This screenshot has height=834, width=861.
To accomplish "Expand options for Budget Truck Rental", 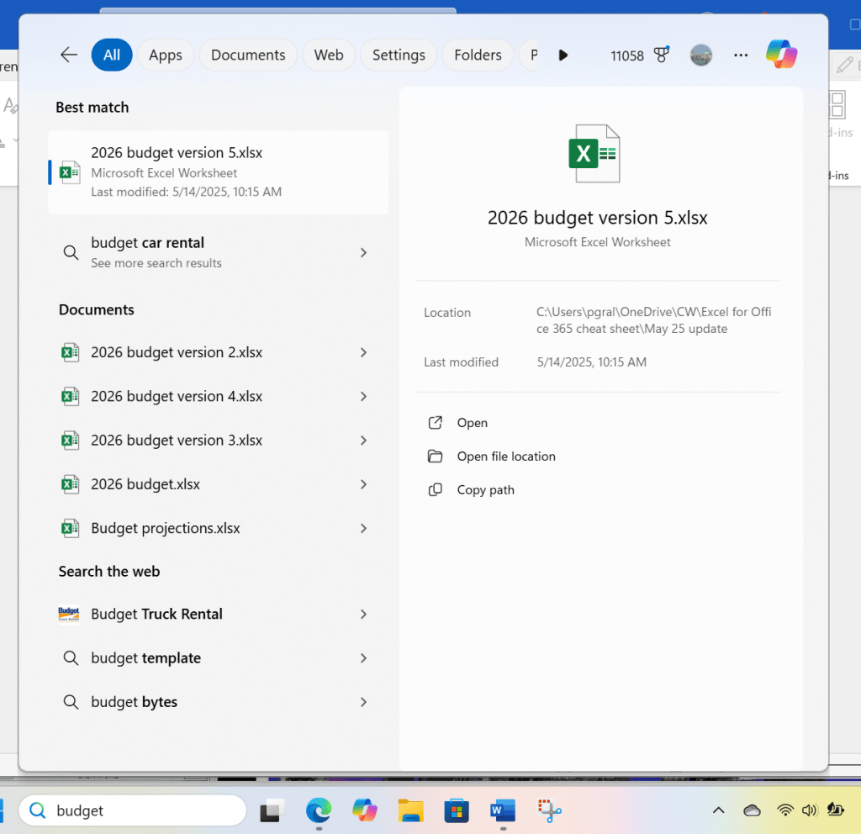I will coord(363,614).
